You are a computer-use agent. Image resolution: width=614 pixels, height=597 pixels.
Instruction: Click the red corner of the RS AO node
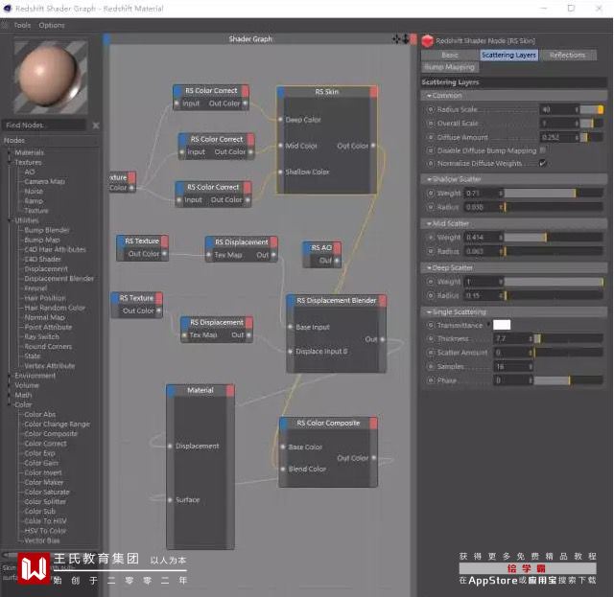(x=337, y=247)
